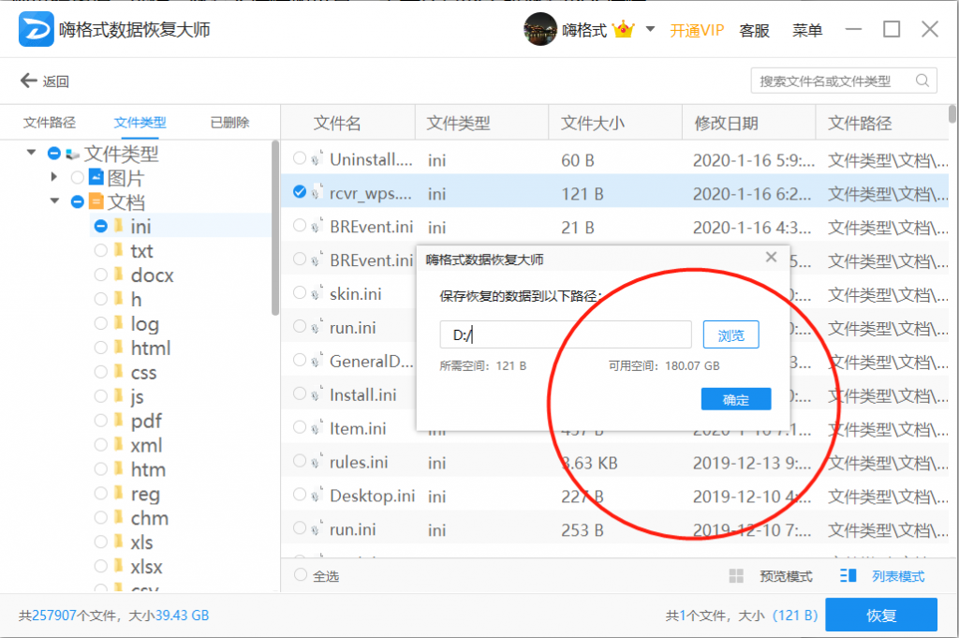Open the user account dropdown arrow
This screenshot has height=638, width=959.
click(650, 29)
